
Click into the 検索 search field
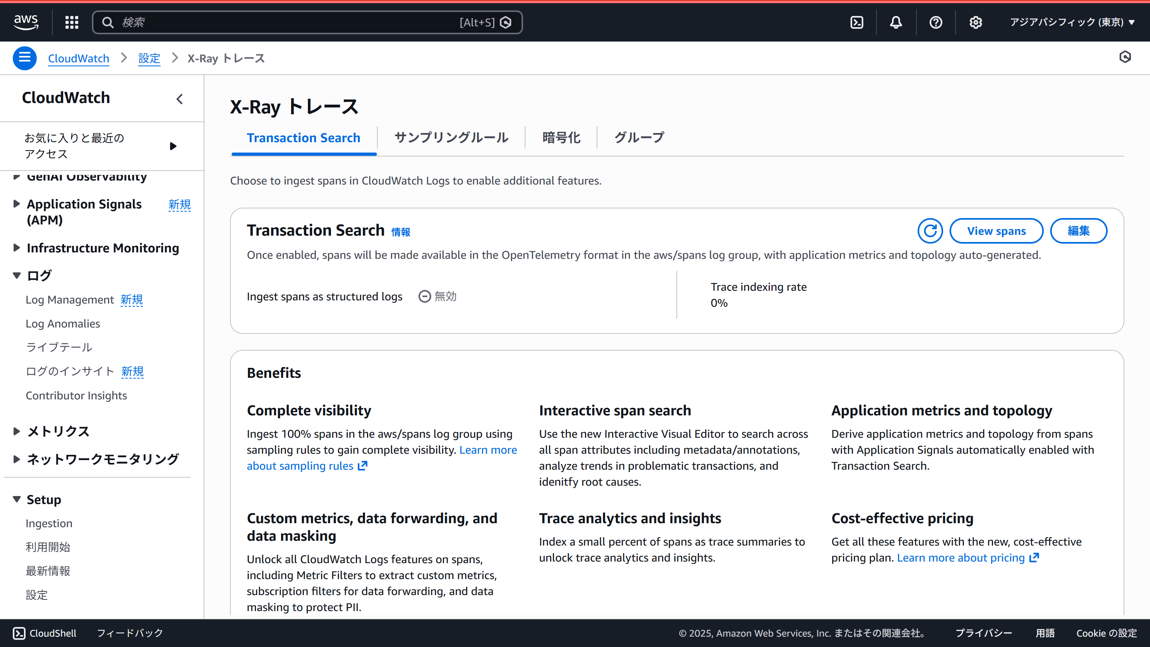tap(286, 22)
